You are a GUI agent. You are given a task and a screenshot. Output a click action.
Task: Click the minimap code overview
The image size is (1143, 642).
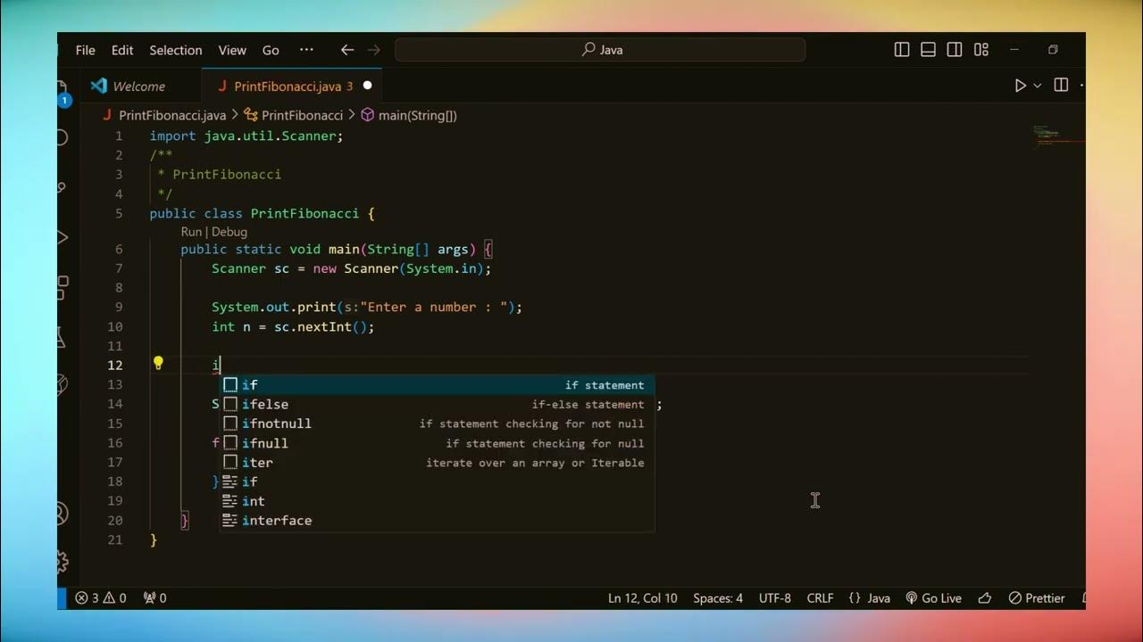(x=1058, y=136)
